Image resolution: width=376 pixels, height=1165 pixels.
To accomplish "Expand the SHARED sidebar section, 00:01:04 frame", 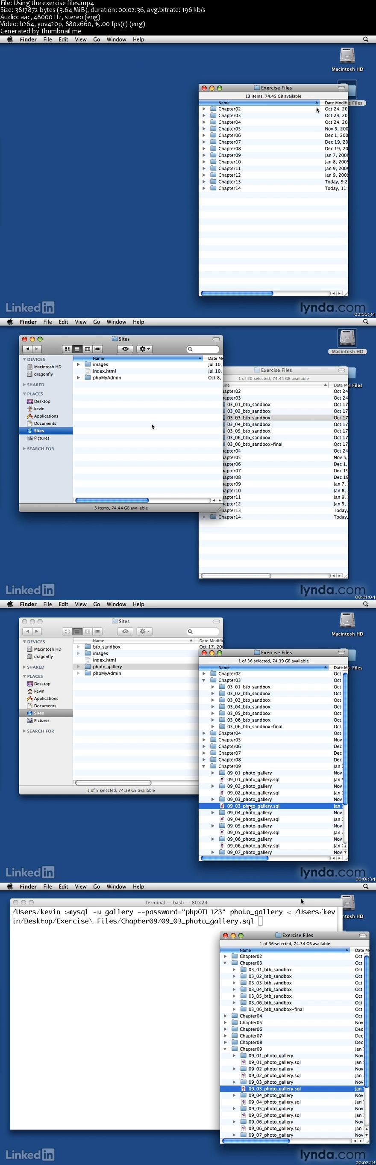I will [24, 385].
